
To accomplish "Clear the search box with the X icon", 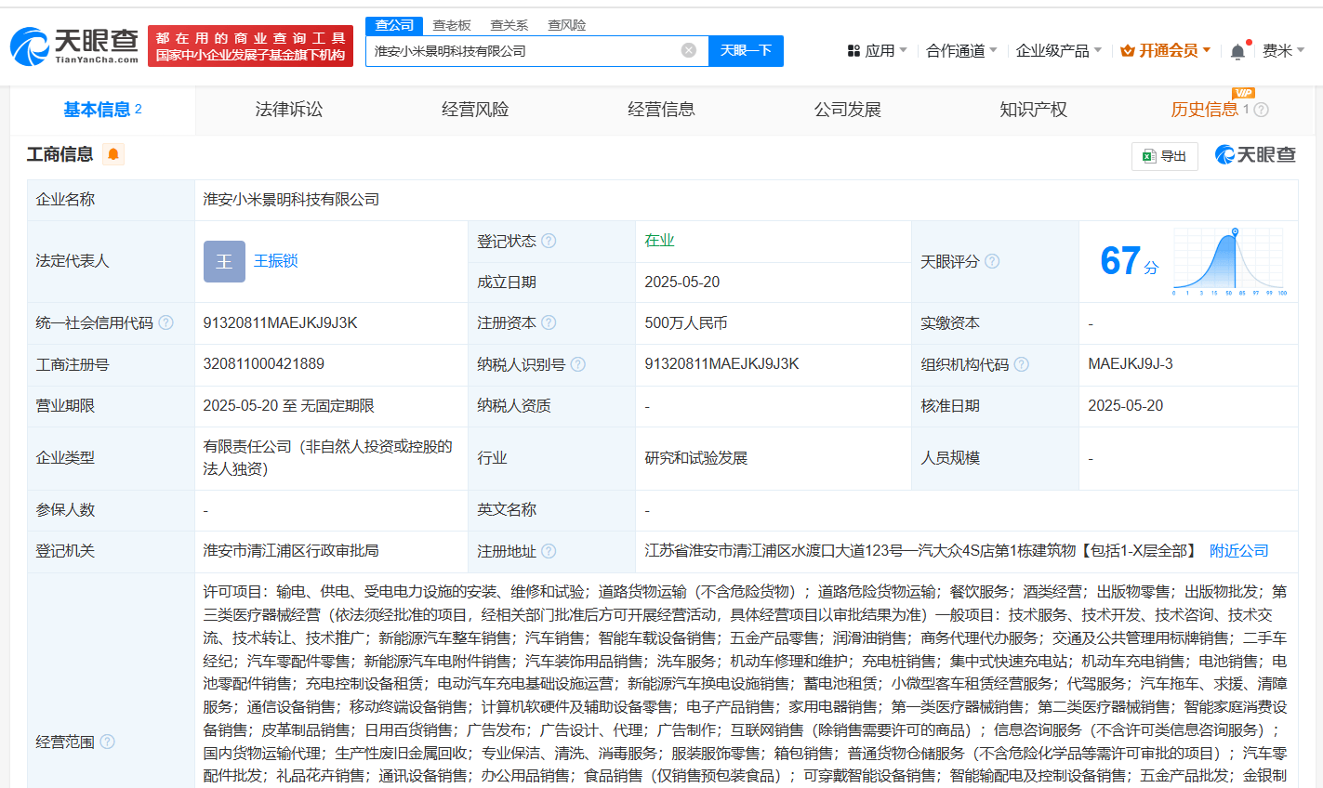I will 688,50.
